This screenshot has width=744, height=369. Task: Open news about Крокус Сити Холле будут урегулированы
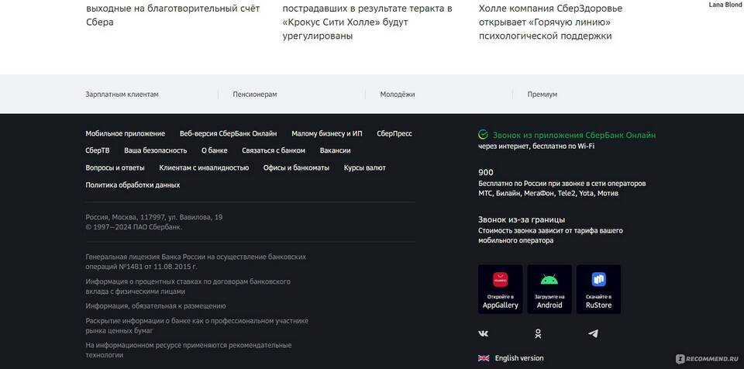click(x=367, y=22)
